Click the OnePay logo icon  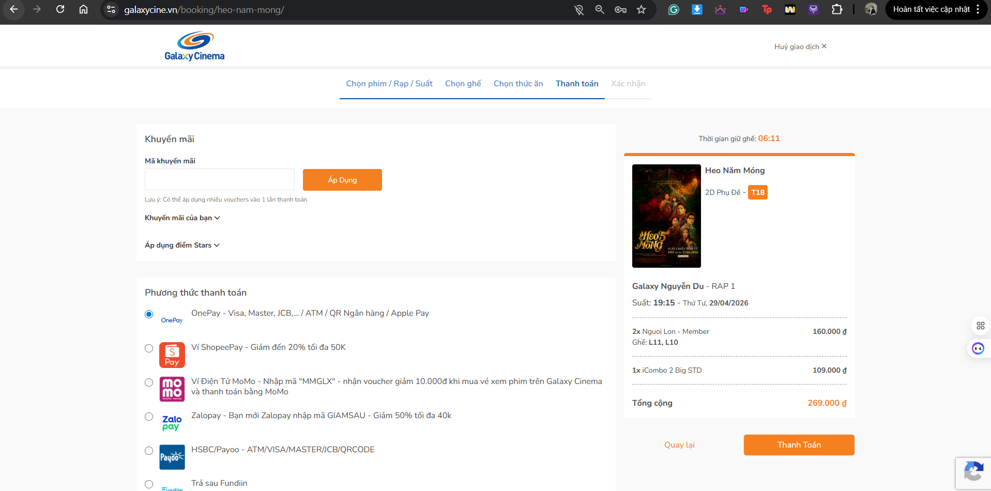172,320
